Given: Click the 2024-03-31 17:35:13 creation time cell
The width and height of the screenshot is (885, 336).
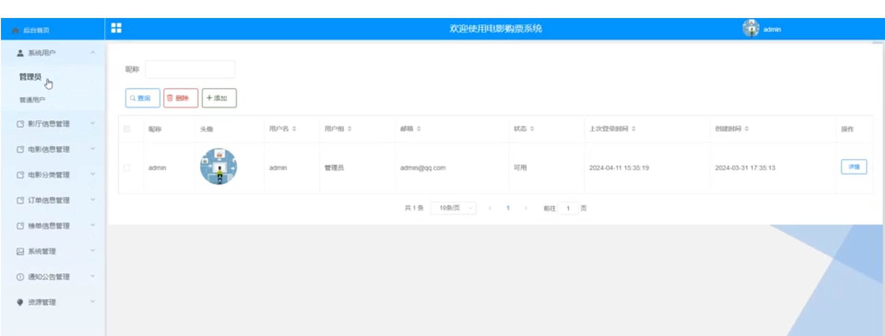Looking at the screenshot, I should coord(745,168).
